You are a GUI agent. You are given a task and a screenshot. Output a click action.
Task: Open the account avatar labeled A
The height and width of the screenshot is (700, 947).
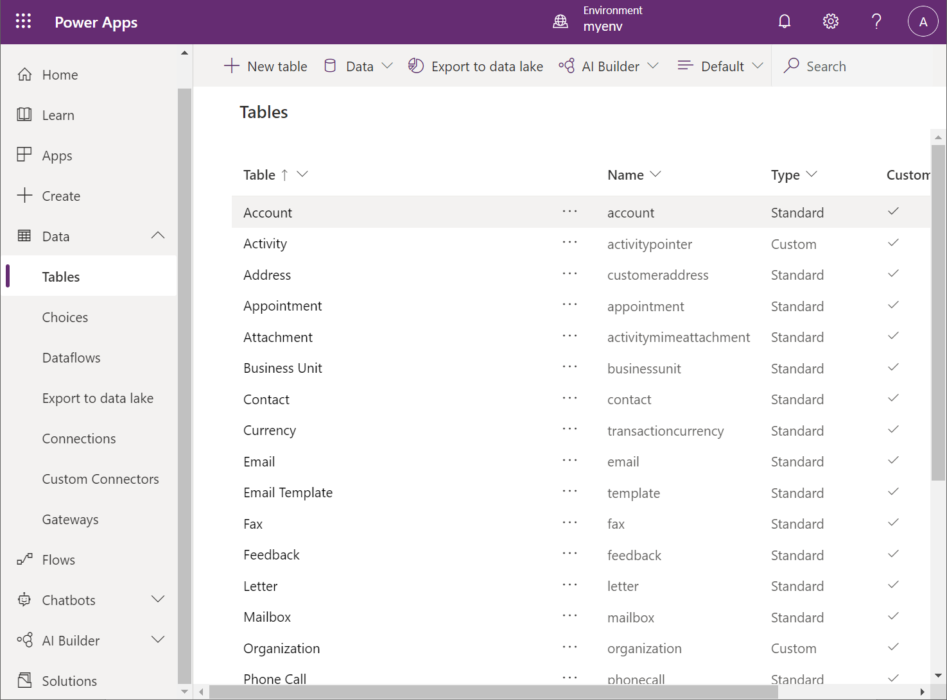[923, 22]
